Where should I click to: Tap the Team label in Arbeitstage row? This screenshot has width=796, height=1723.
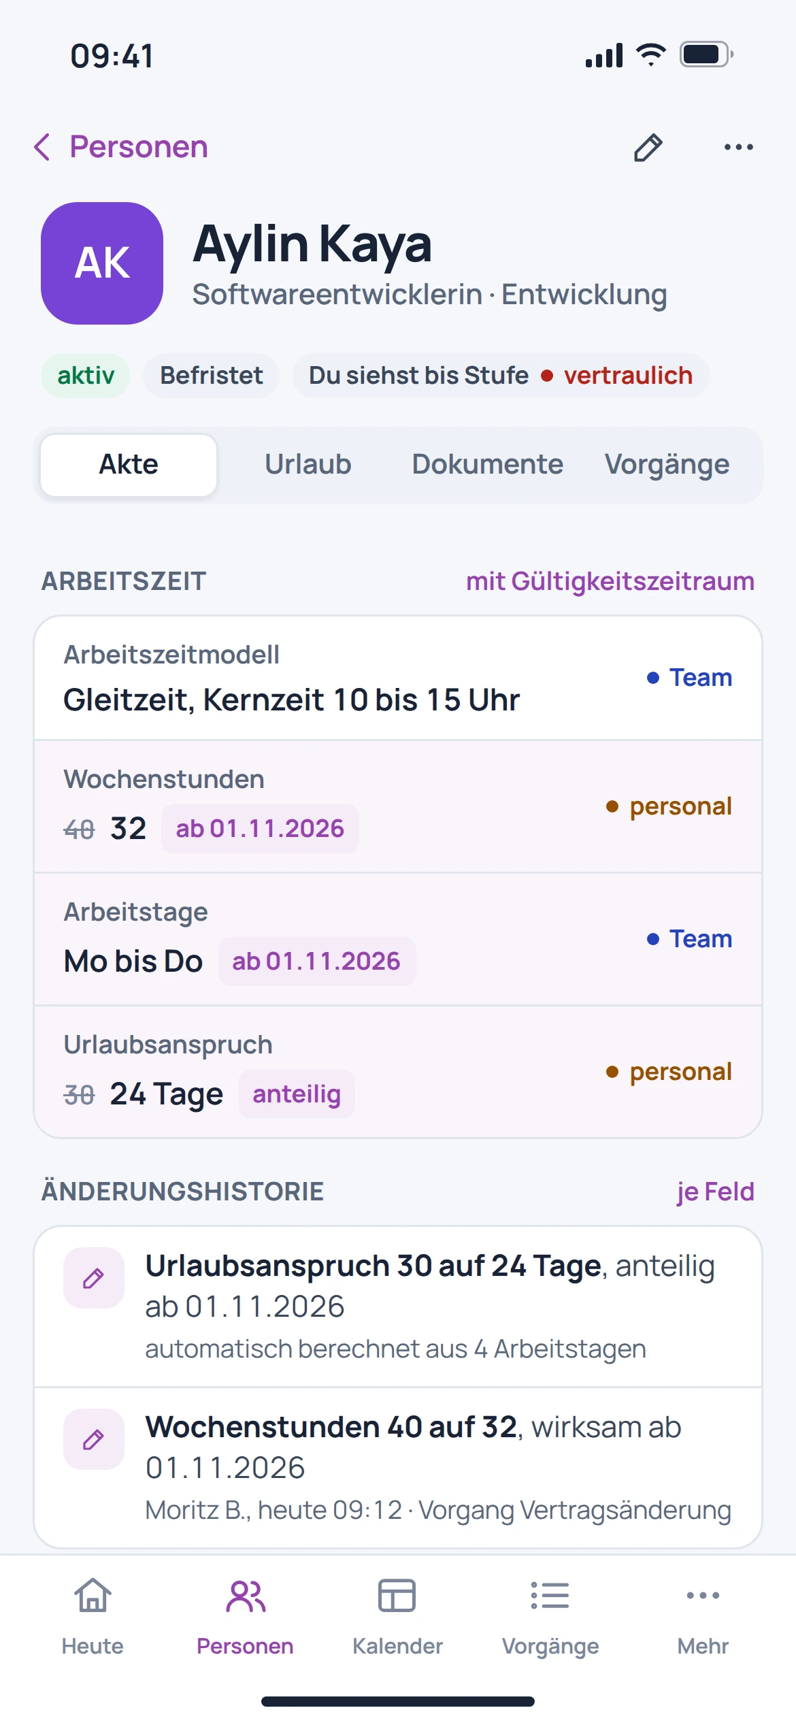(690, 939)
